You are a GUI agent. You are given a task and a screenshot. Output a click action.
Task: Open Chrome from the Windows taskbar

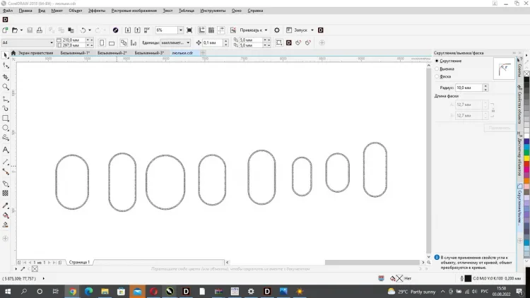click(x=72, y=291)
